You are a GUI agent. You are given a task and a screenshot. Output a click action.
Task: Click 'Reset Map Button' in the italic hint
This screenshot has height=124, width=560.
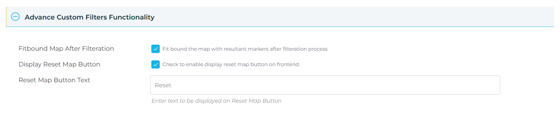tap(256, 101)
